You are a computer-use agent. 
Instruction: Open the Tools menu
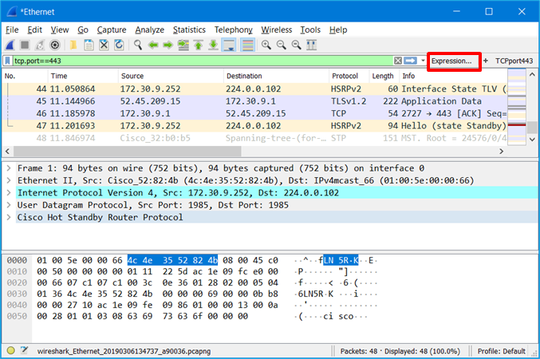[310, 30]
